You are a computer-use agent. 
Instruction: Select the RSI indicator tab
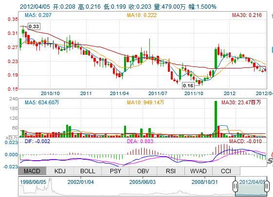[x=171, y=171]
